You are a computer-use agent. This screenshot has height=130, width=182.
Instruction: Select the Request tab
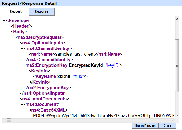click(16, 12)
